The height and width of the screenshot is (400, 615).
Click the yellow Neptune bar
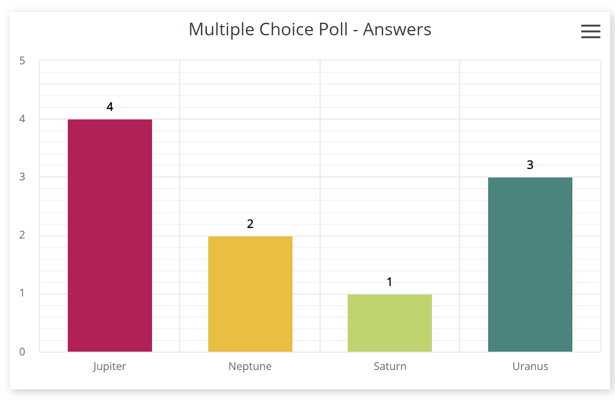click(x=250, y=294)
